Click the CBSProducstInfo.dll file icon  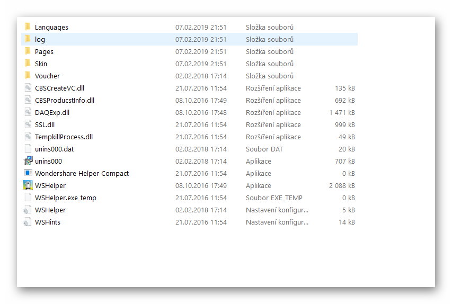(28, 100)
